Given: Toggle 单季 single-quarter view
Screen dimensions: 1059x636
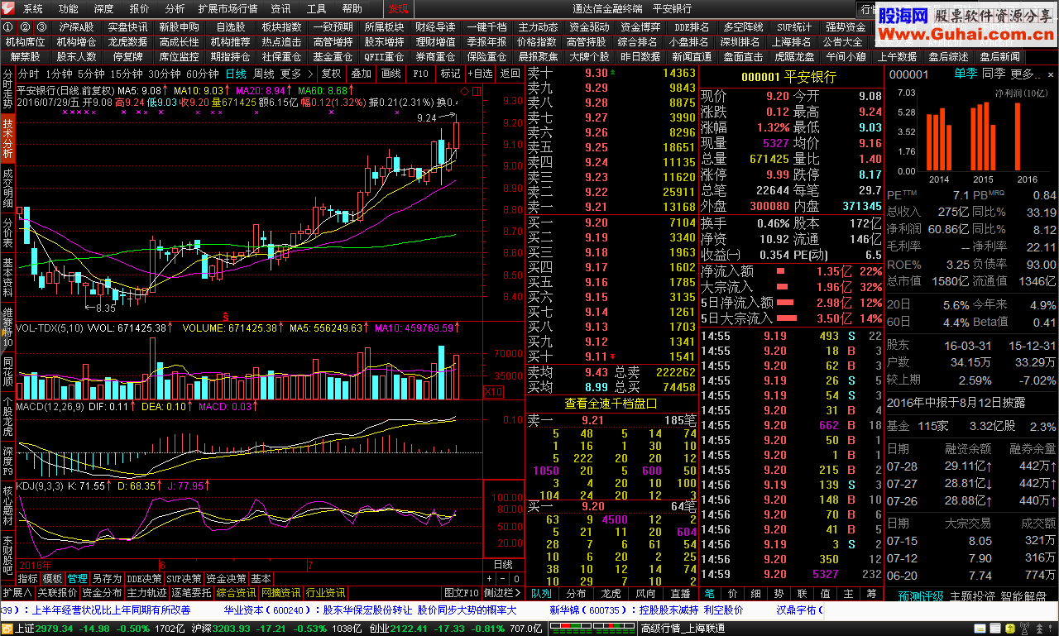Looking at the screenshot, I should pos(966,74).
